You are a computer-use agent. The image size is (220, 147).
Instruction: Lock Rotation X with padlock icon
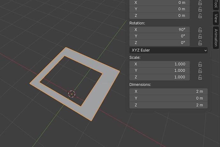[x=200, y=30]
